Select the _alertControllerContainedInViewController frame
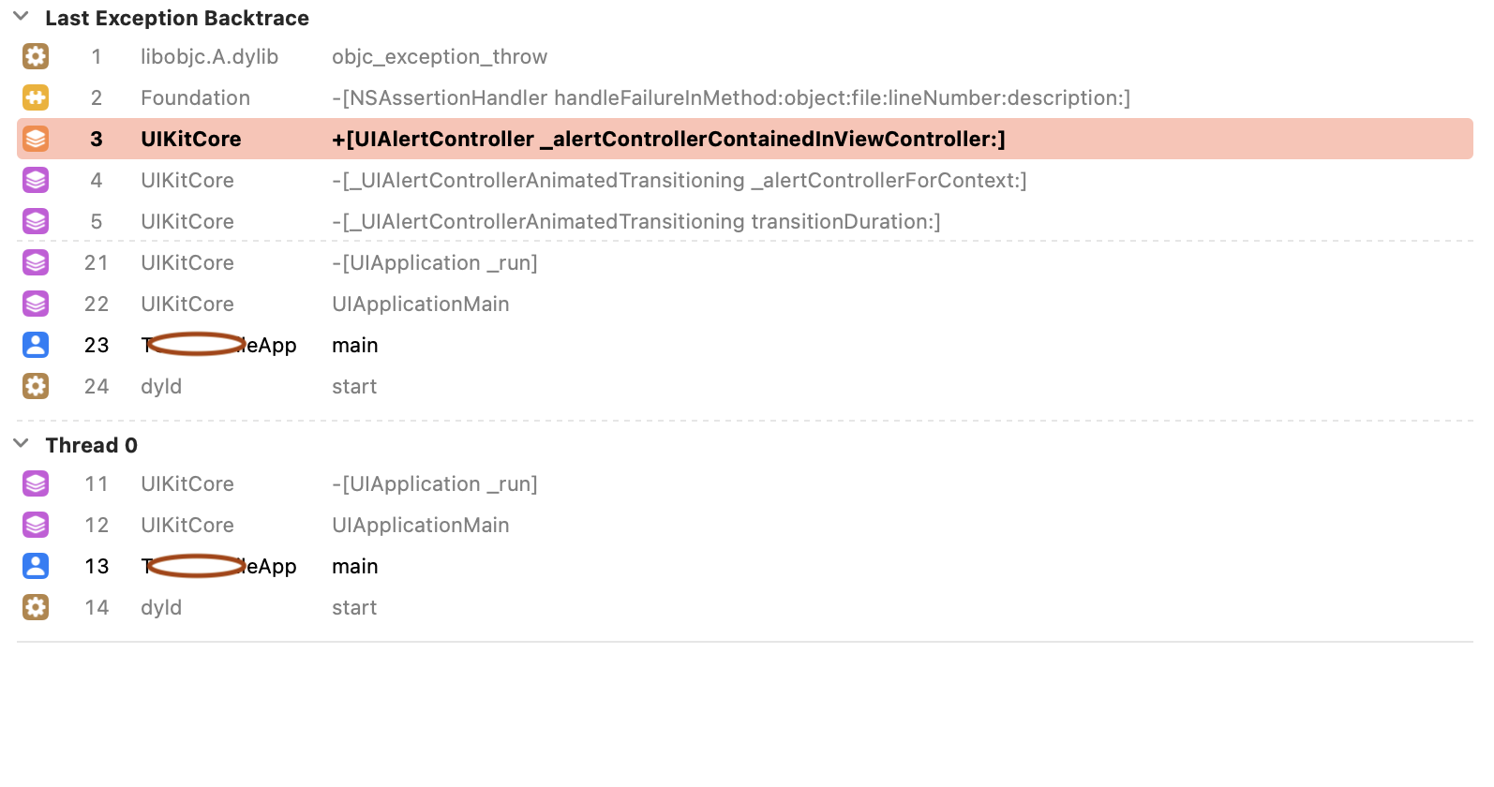1494x787 pixels. pos(667,140)
